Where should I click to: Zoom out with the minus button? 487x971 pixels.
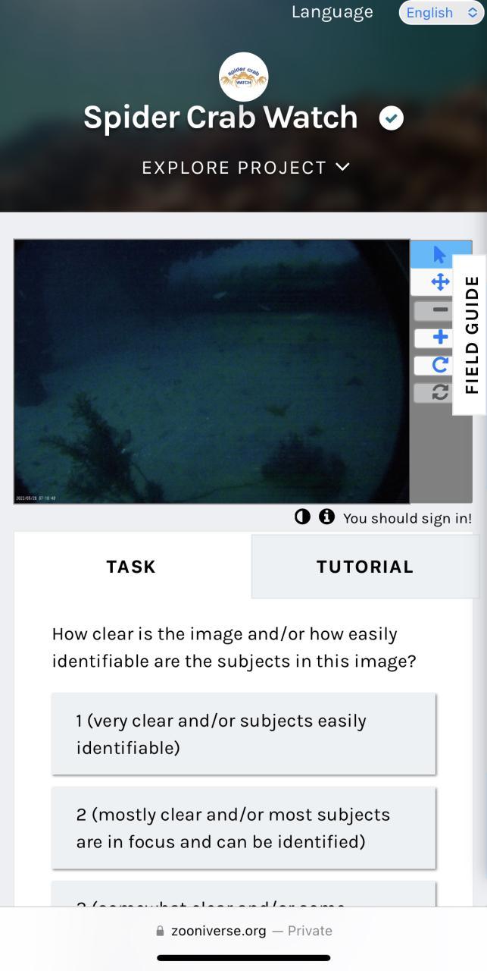point(440,310)
